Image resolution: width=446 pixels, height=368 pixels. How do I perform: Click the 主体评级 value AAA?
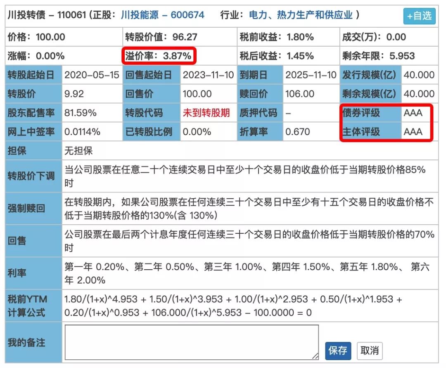tap(413, 132)
